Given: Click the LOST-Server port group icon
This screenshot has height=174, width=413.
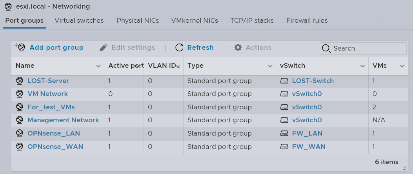Looking at the screenshot, I should (20, 81).
